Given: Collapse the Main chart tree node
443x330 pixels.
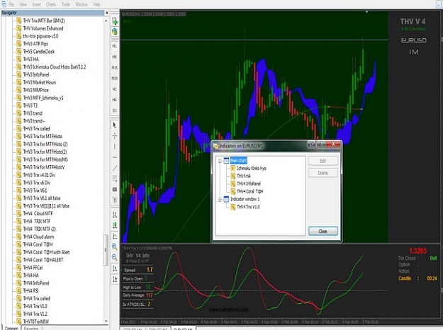Looking at the screenshot, I should point(220,161).
